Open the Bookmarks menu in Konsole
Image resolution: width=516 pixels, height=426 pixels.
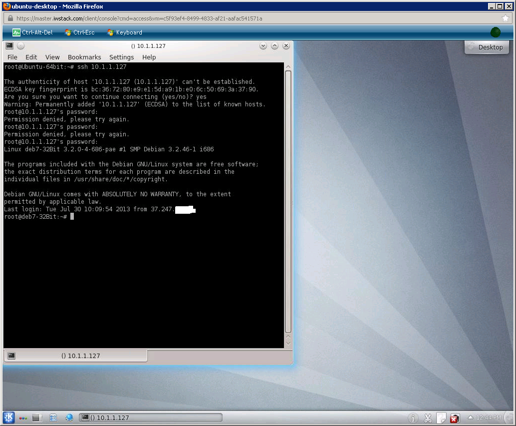point(84,57)
